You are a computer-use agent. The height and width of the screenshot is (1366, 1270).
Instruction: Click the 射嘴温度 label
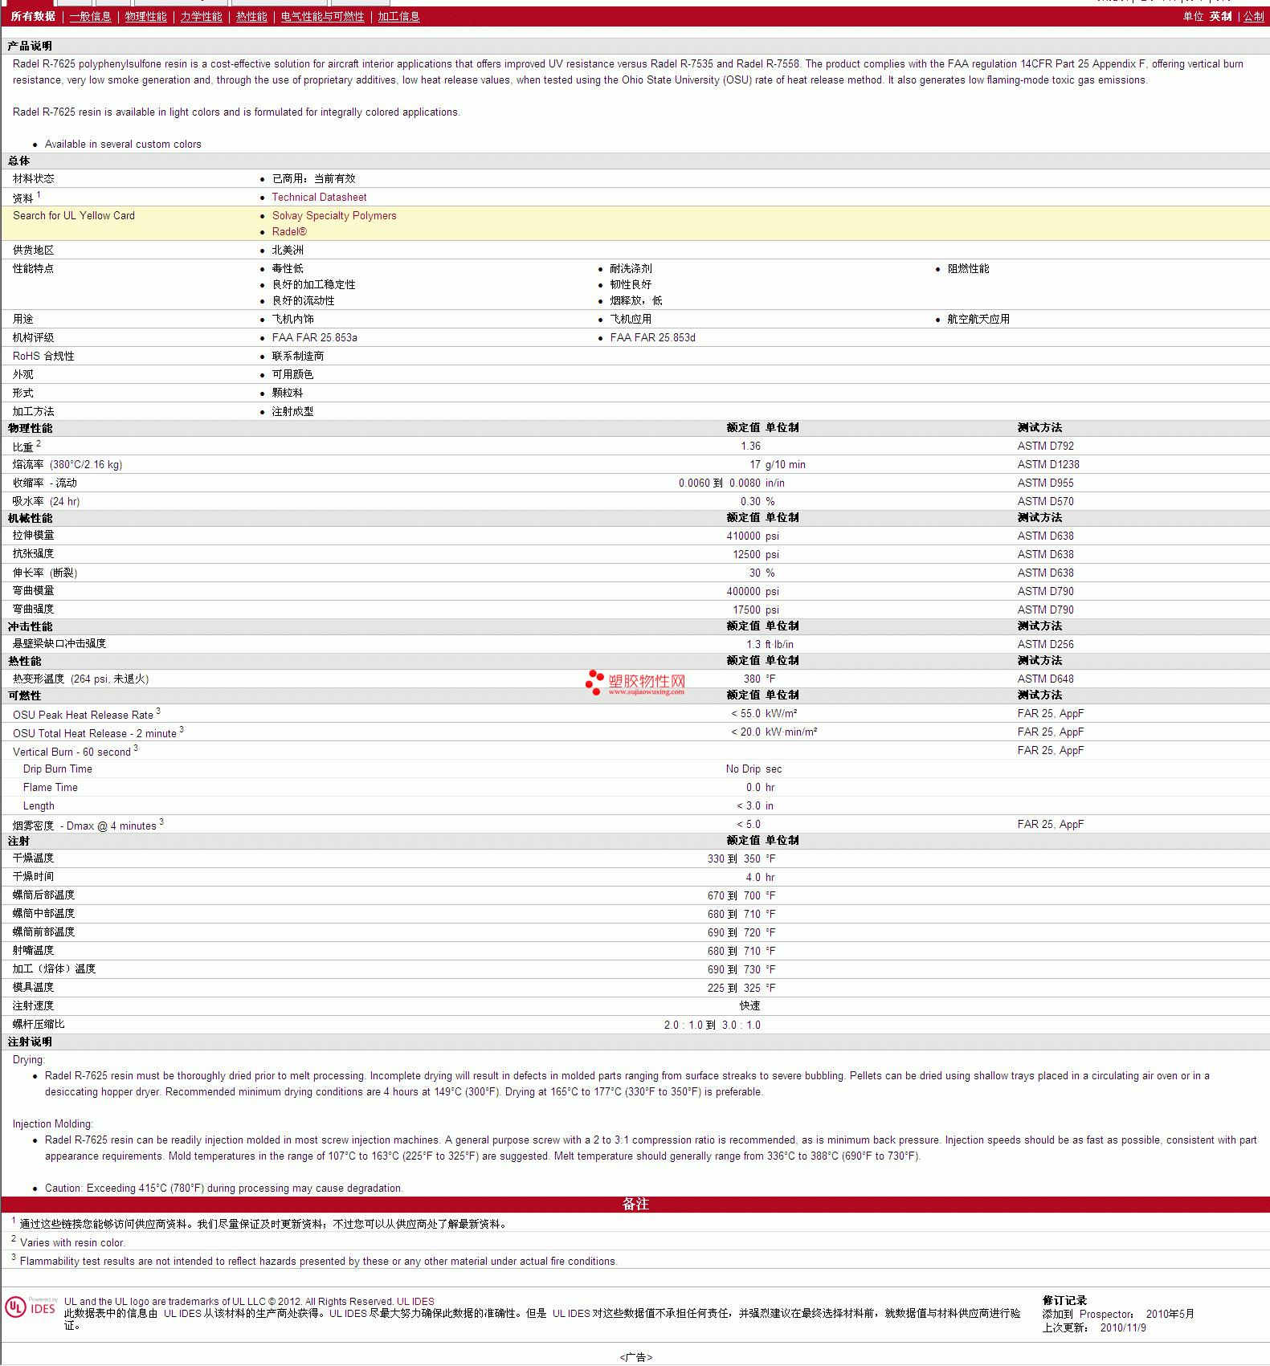click(x=33, y=951)
